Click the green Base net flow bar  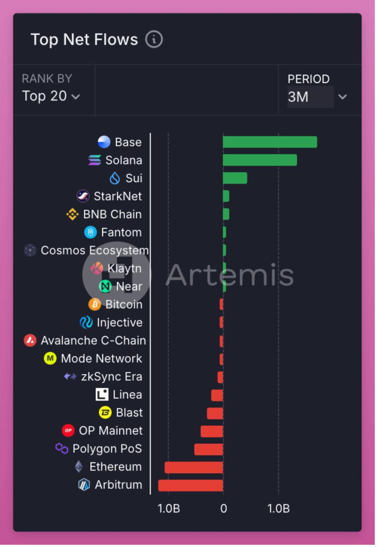[x=270, y=142]
